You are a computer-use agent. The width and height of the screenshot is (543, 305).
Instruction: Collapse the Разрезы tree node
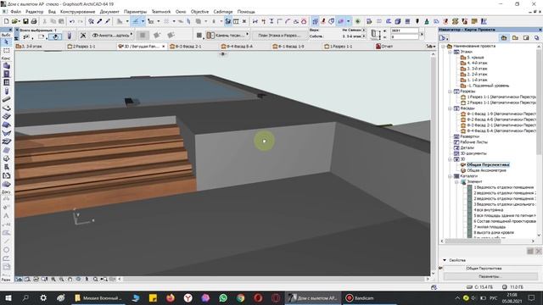click(450, 91)
